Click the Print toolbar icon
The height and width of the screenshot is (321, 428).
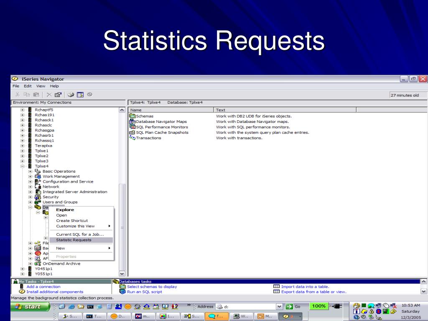pos(71,94)
